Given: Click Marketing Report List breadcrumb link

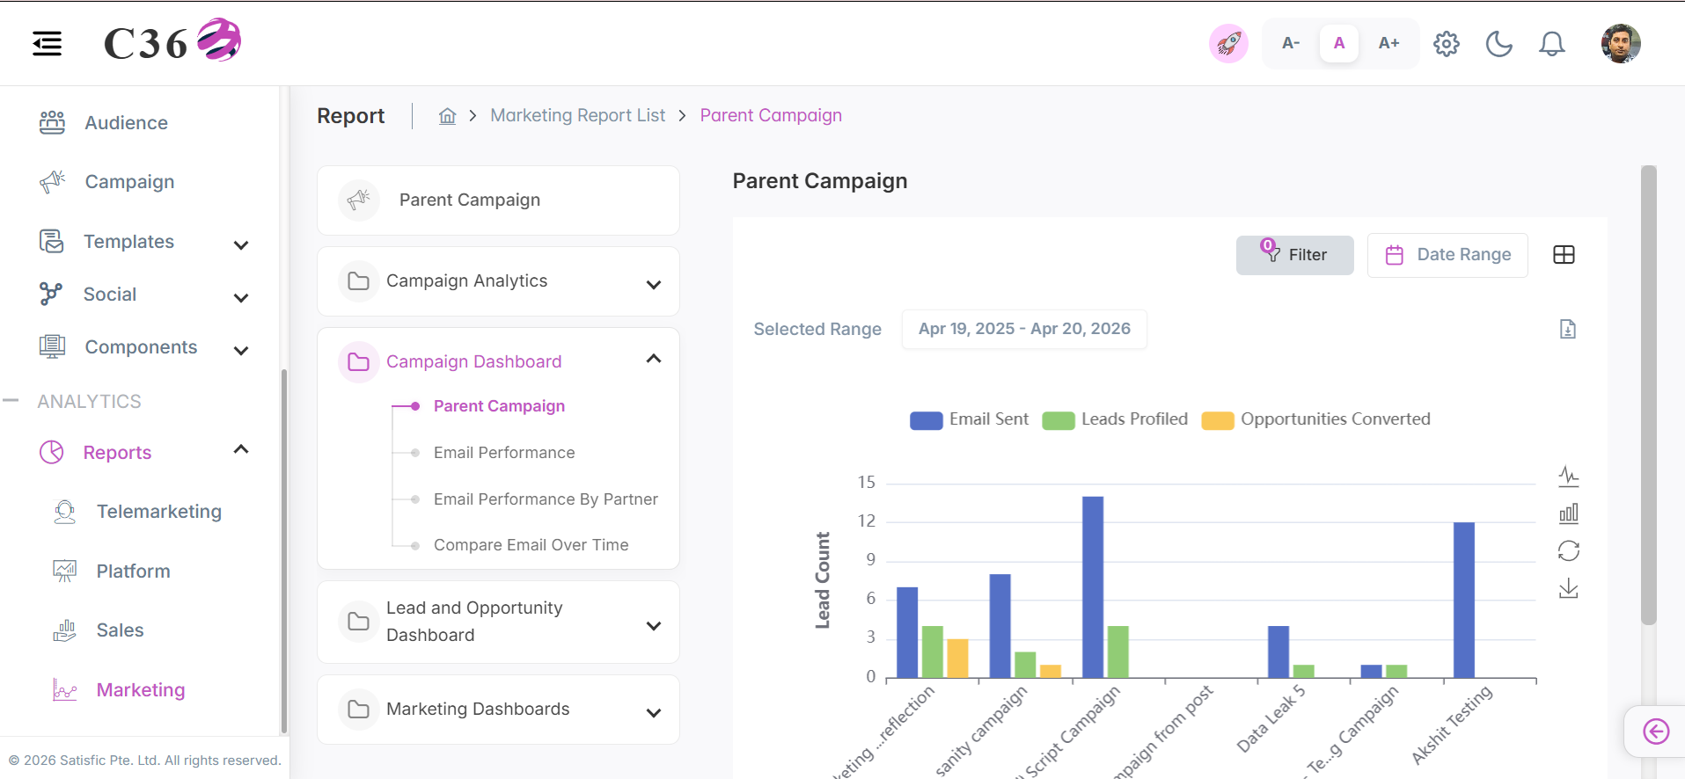Looking at the screenshot, I should pos(578,115).
